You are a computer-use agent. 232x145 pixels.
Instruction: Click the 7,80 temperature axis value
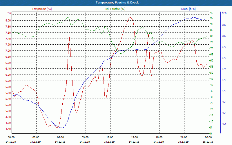point(8,26)
